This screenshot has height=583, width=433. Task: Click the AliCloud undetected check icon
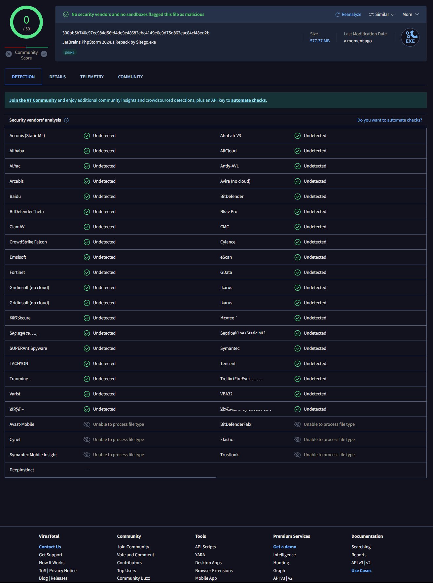(x=298, y=151)
